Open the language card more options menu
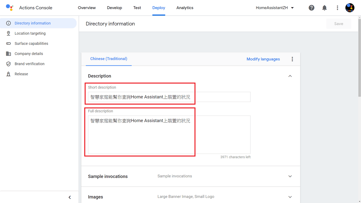This screenshot has height=203, width=361. 292,59
